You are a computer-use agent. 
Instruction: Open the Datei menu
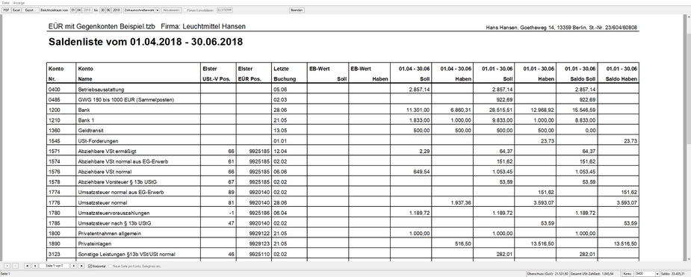tap(5, 3)
